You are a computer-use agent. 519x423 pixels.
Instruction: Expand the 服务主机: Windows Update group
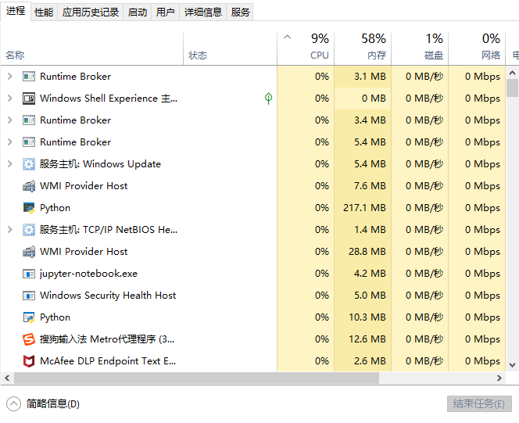[10, 164]
